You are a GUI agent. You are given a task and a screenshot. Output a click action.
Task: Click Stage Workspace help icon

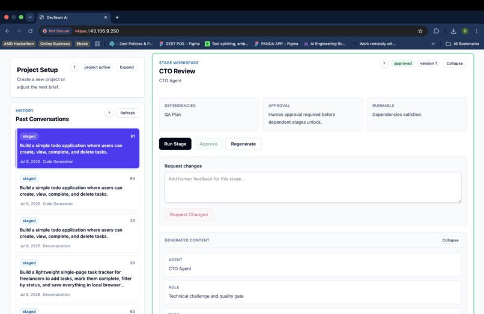[x=384, y=63]
